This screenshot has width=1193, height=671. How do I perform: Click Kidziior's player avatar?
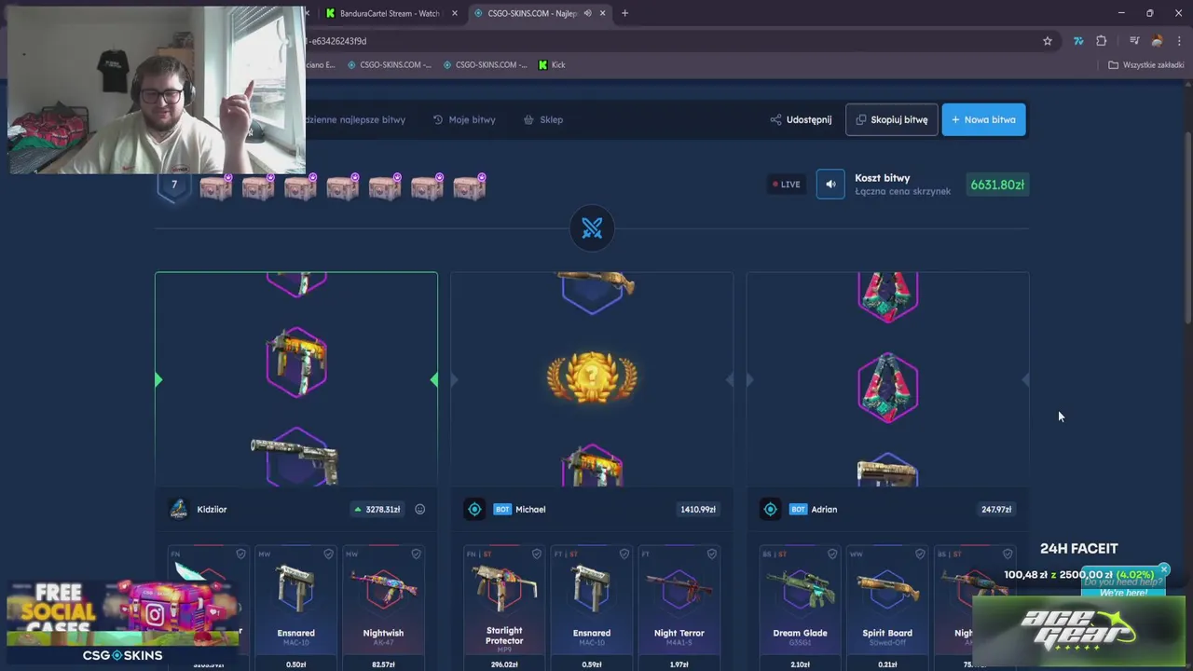(179, 509)
